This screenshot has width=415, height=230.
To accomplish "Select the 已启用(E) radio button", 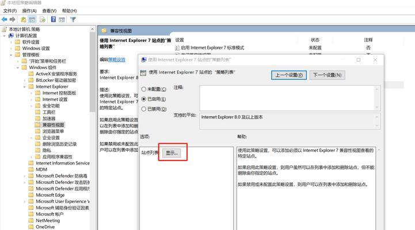I will 144,99.
